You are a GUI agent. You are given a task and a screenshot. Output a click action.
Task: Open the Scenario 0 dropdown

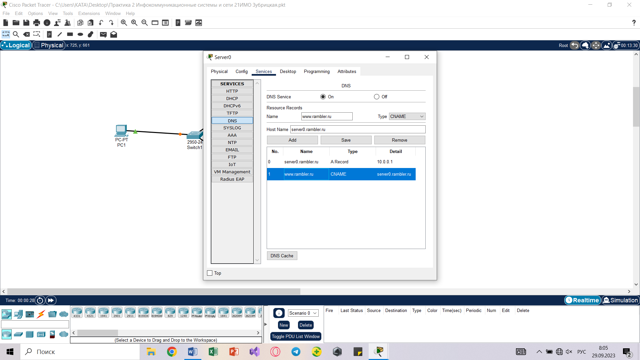[303, 313]
